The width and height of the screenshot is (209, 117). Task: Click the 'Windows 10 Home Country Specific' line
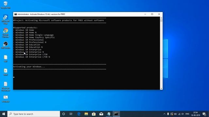[x=34, y=37]
